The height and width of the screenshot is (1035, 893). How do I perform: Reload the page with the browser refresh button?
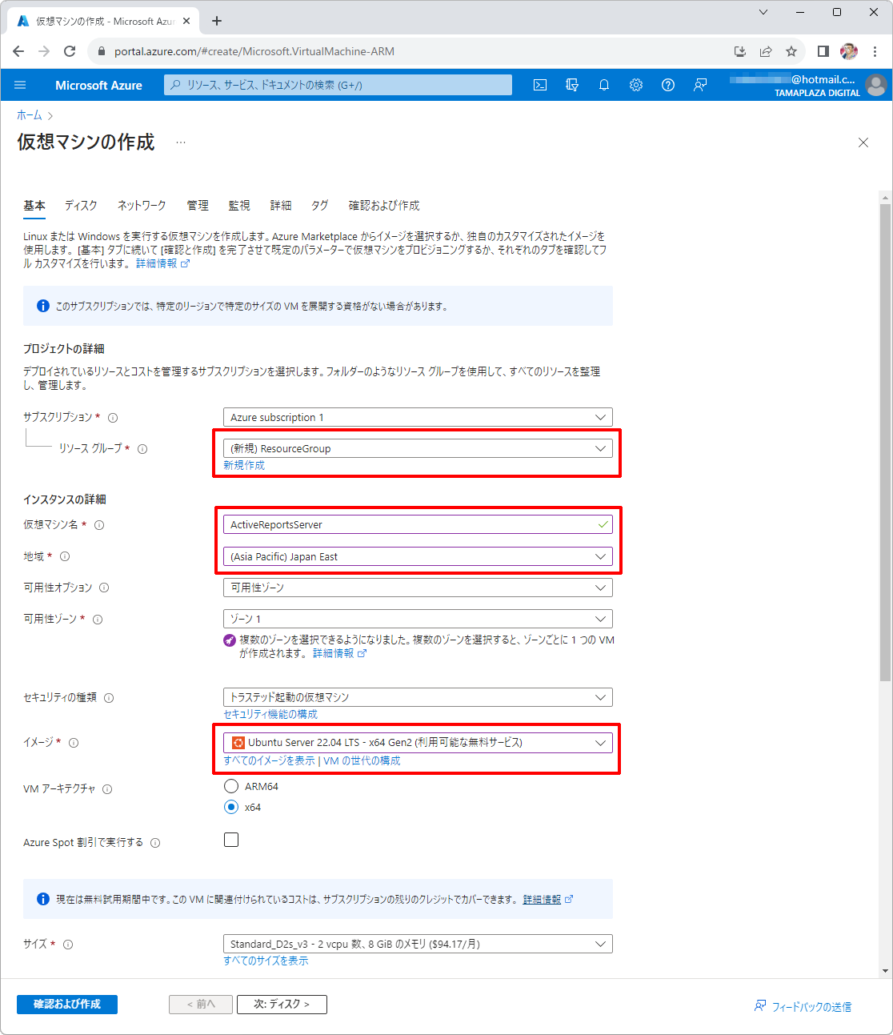point(70,51)
